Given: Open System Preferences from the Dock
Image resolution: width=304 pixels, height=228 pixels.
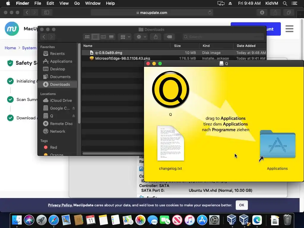Looking at the screenshot, I should (214, 220).
